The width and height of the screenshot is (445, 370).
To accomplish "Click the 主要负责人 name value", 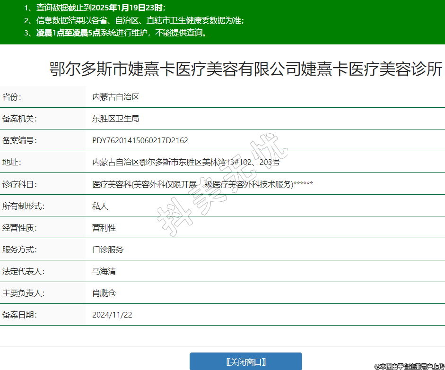I will click(x=104, y=293).
